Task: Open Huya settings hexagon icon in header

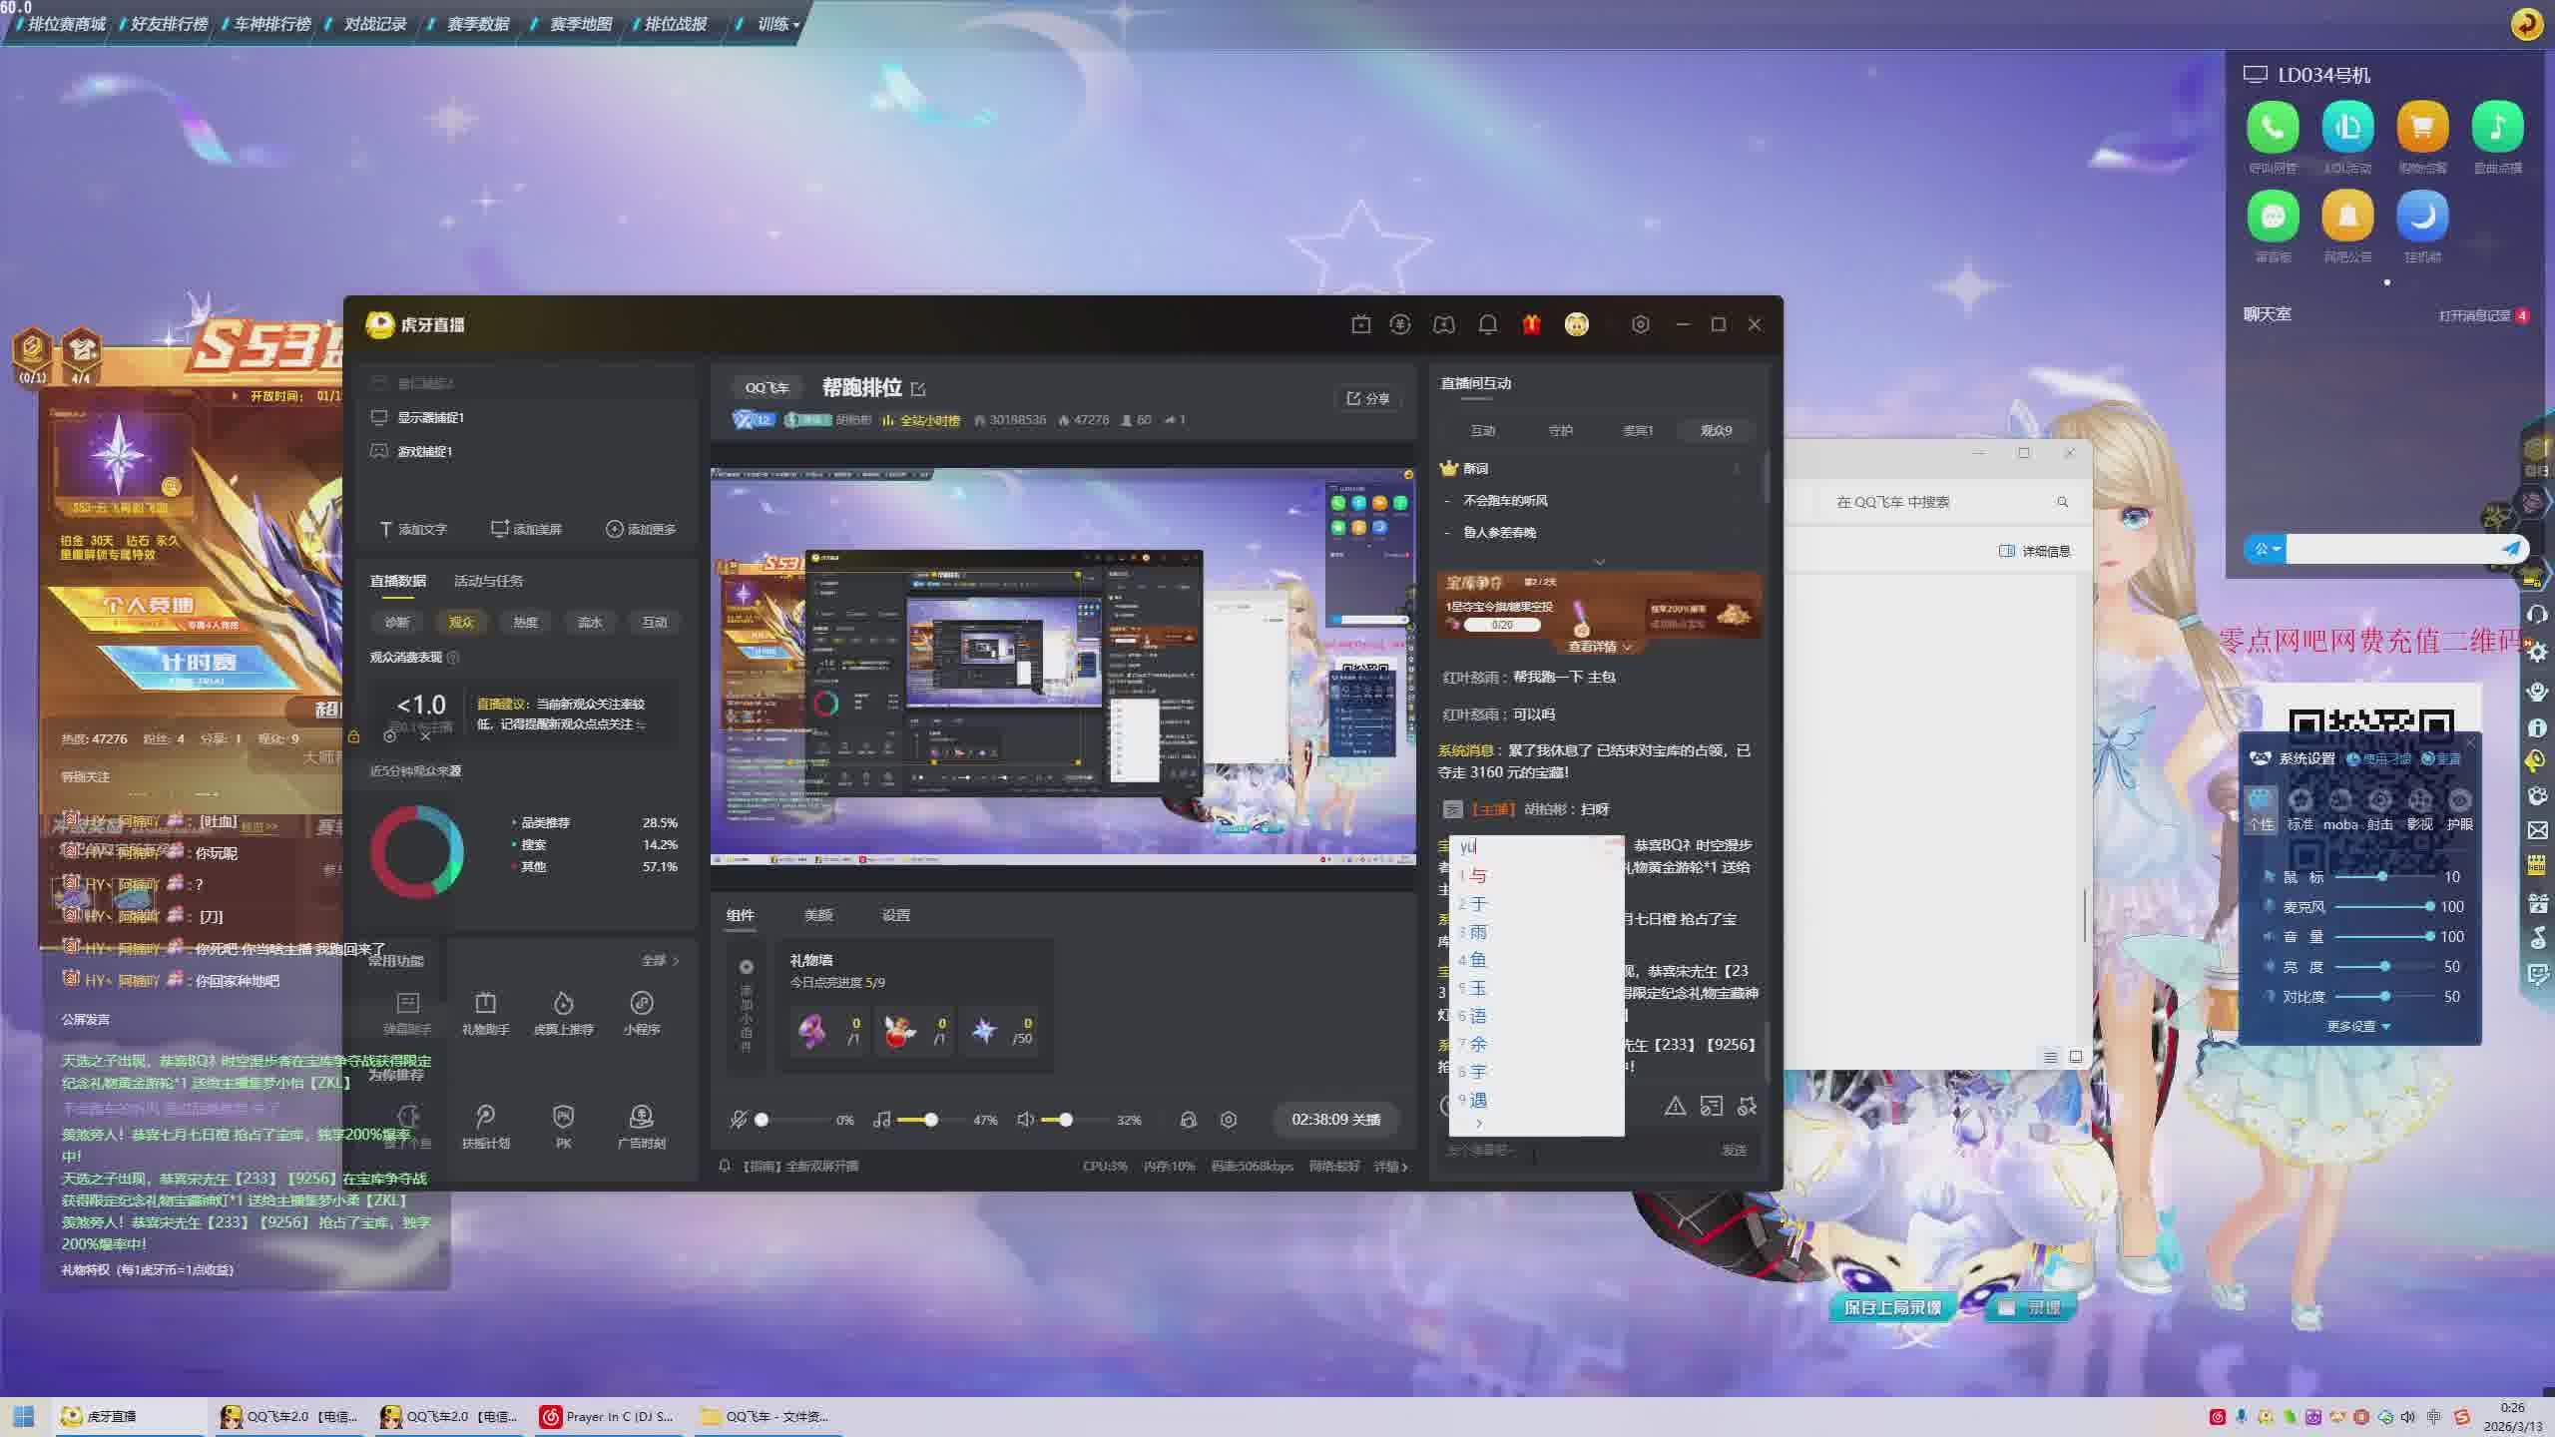Action: coord(1640,324)
